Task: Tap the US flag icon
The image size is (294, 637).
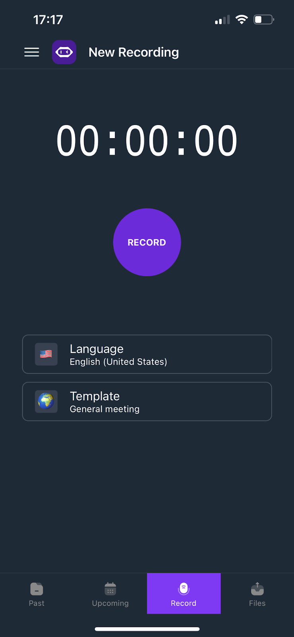Action: (x=46, y=354)
